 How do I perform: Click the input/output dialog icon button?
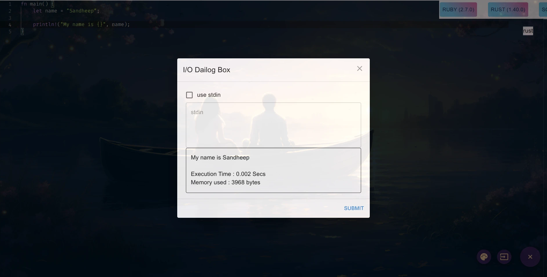[x=504, y=257]
